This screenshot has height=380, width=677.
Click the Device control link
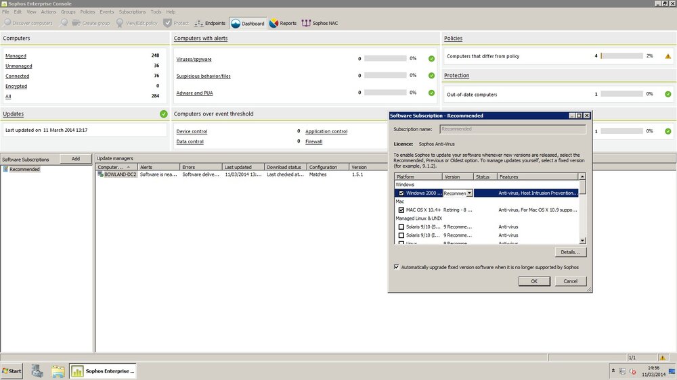(x=192, y=131)
